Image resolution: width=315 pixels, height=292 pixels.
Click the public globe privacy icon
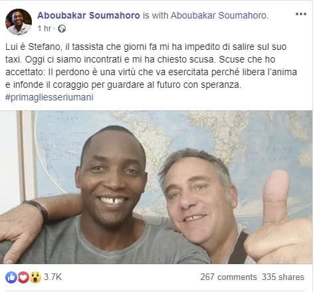point(62,29)
